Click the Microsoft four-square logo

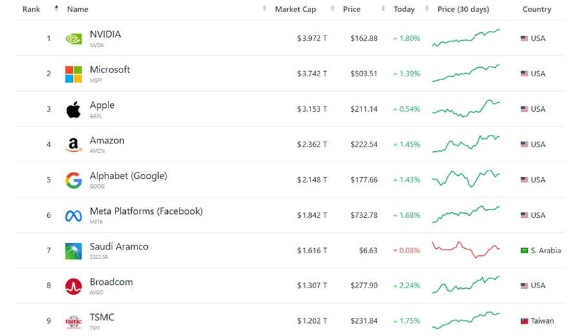tap(74, 74)
